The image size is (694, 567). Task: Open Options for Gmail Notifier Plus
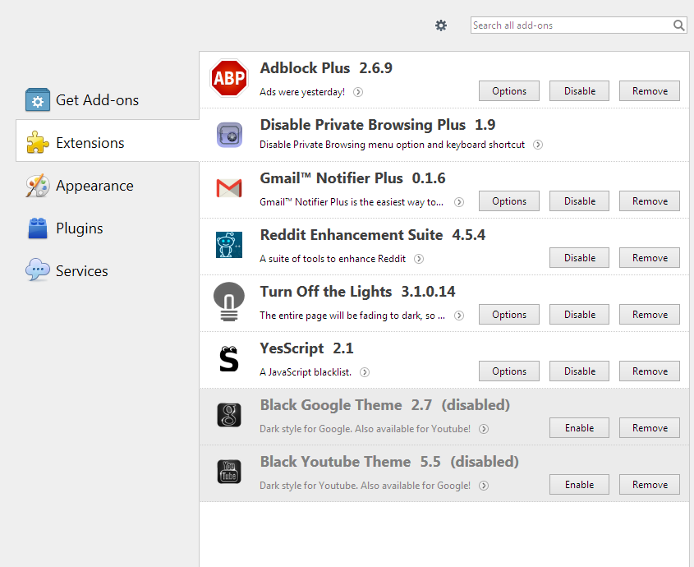(x=509, y=201)
